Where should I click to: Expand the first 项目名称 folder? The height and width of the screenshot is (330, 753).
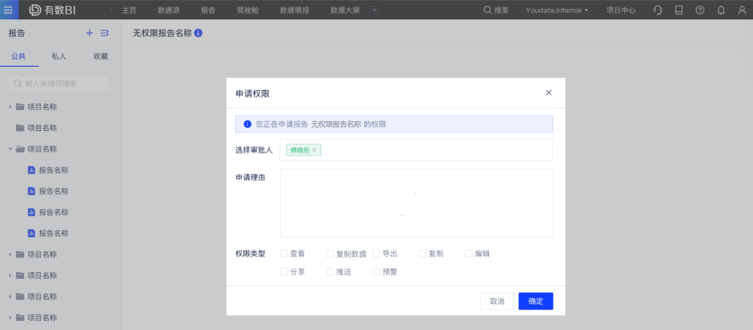click(10, 107)
